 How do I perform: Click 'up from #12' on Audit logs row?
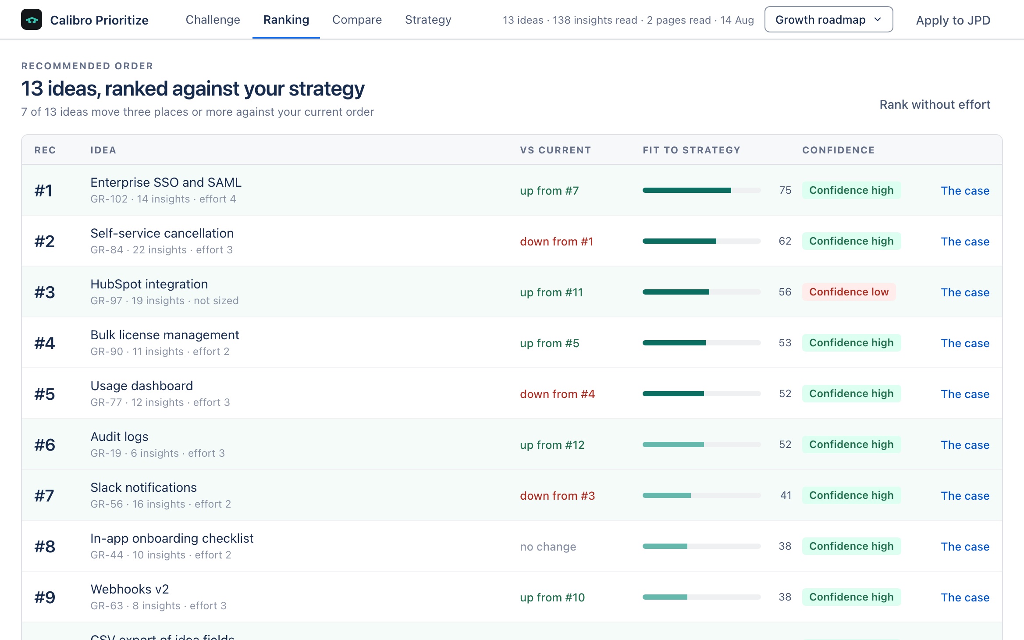(x=552, y=445)
